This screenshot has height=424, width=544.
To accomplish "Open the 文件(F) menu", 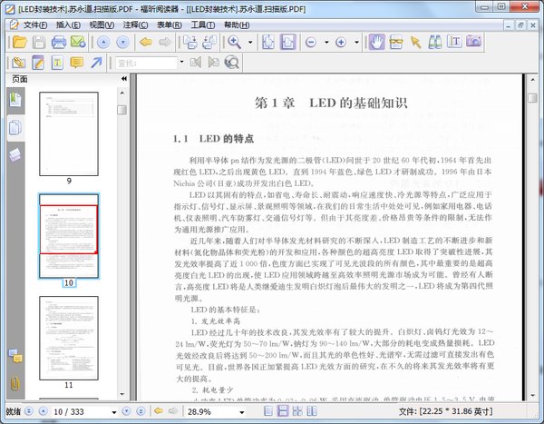I will (x=35, y=25).
